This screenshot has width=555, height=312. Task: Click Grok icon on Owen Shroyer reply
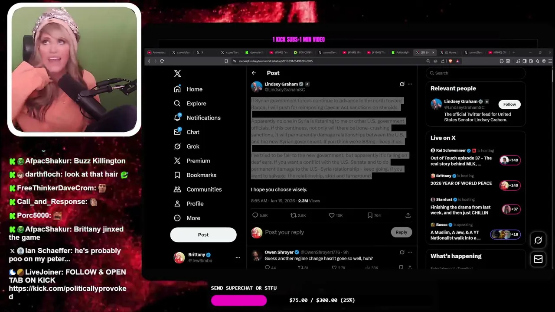[x=402, y=252]
